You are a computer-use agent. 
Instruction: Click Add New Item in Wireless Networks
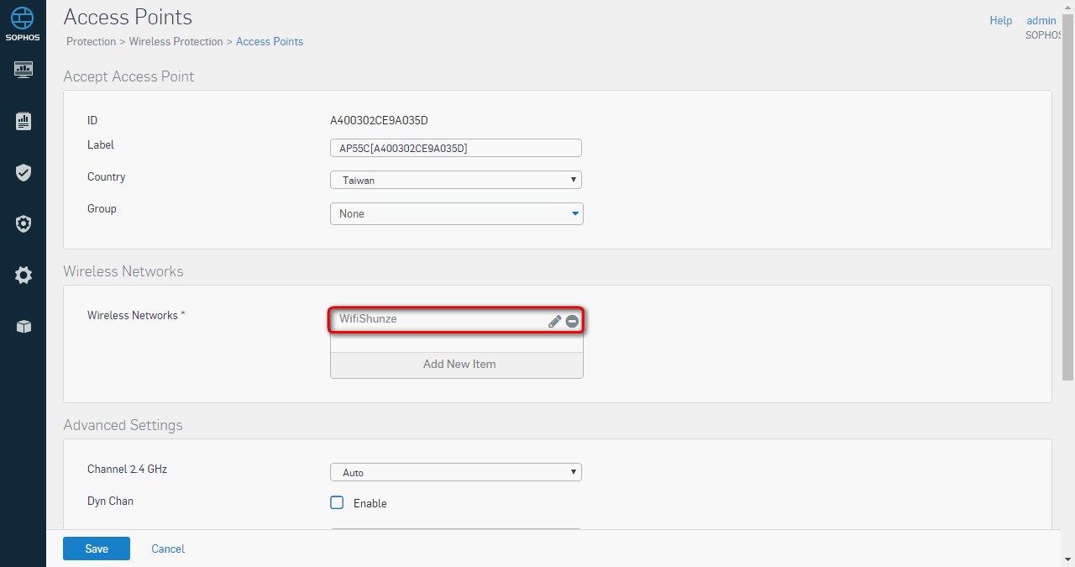(x=457, y=365)
